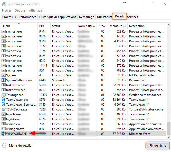Click the Taskmgr.exe process icon
The width and height of the screenshot is (171, 152).
click(x=4, y=95)
